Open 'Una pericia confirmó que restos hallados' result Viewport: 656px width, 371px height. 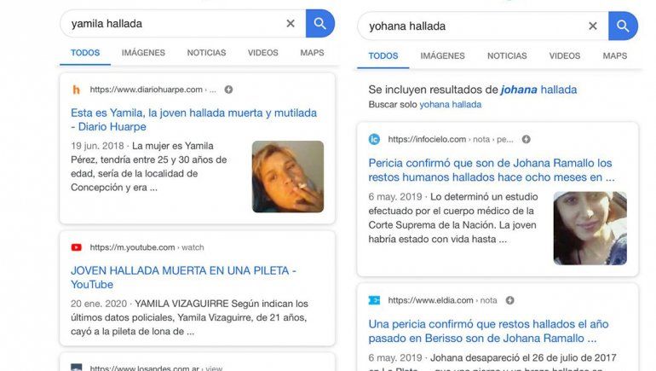[x=489, y=331]
